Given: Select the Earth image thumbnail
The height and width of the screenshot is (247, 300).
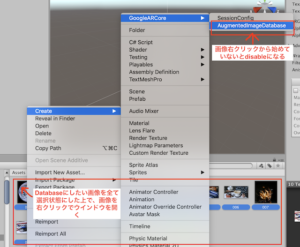Looking at the screenshot, I should 22,192.
